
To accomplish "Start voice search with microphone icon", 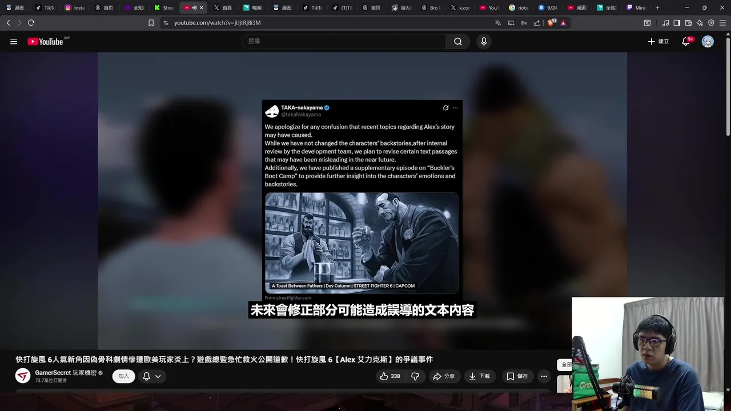I will click(x=484, y=41).
